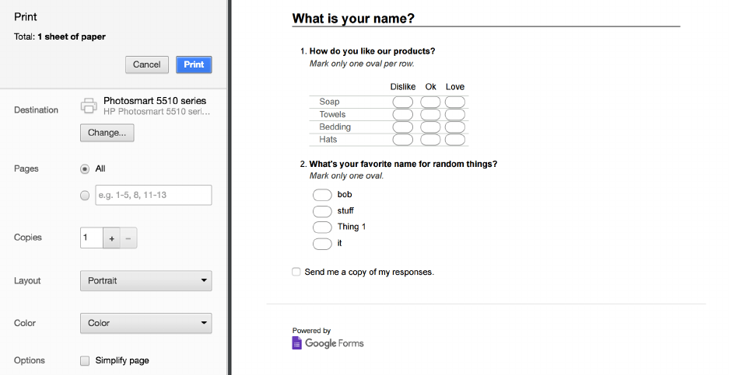
Task: Mark the Towels Ok oval
Action: [430, 115]
